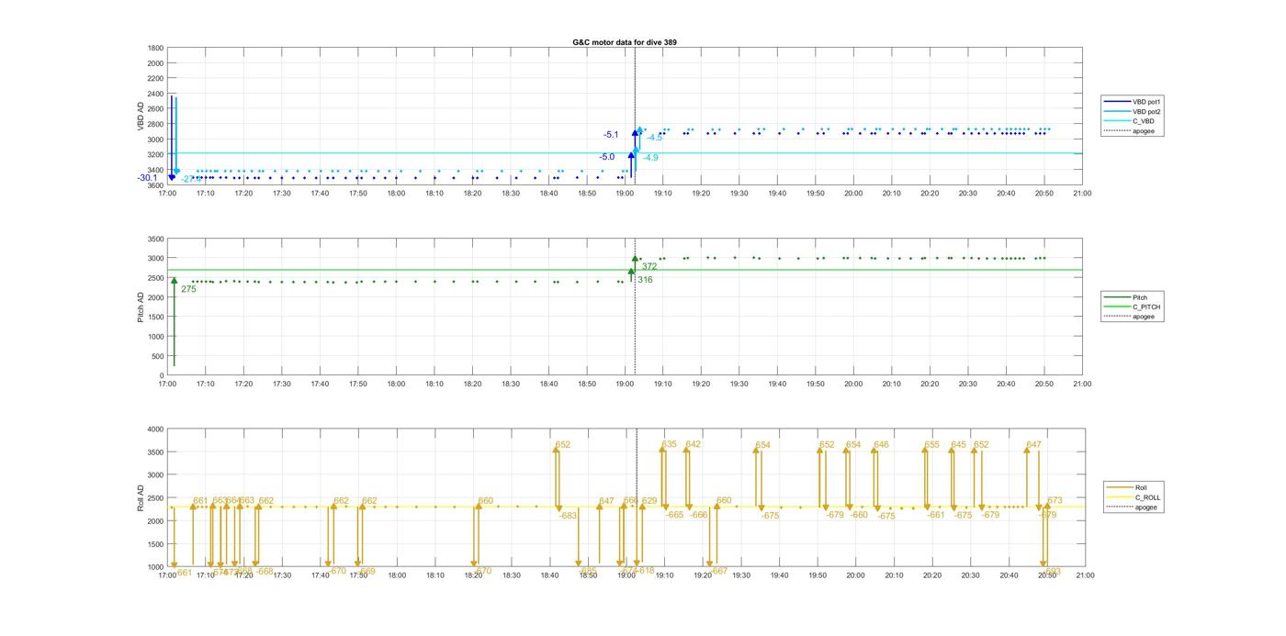The image size is (1286, 636).
Task: Click the yellow C_ROLL horizontal line
Action: click(625, 507)
